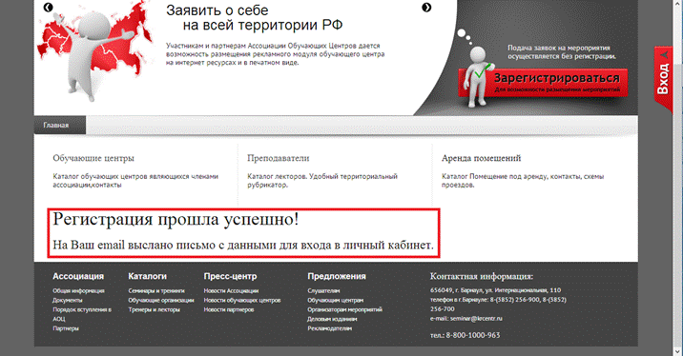The height and width of the screenshot is (356, 683).
Task: Click the scrollbar down arrow
Action: pos(678,351)
